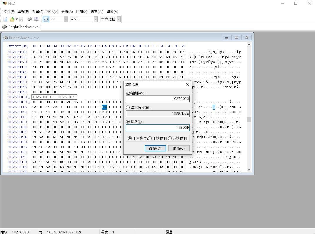Screen dimensions: 315x234
Task: Open the ANSI charset dropdown
Action: pyautogui.click(x=96, y=19)
